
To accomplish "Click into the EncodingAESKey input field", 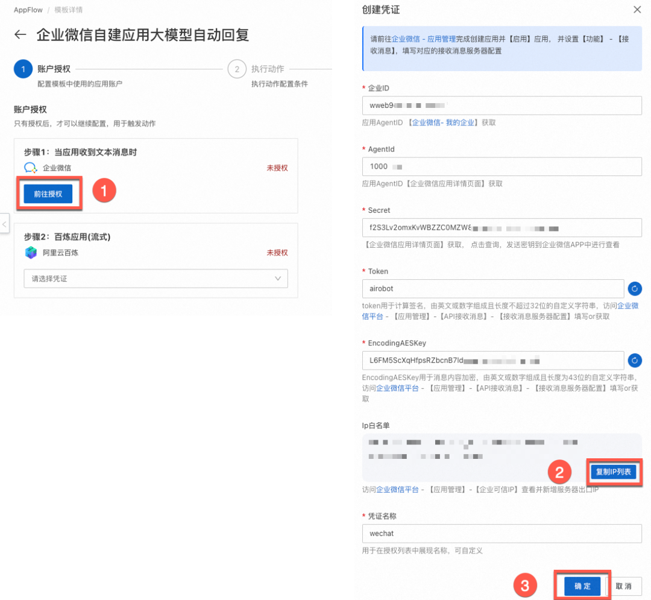I will click(493, 361).
